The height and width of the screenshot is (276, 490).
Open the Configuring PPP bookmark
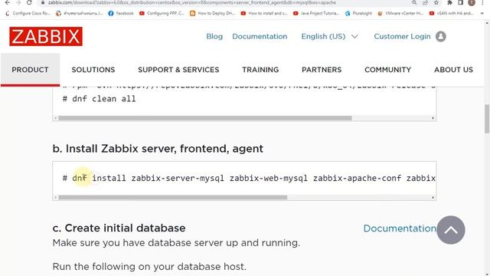162,13
